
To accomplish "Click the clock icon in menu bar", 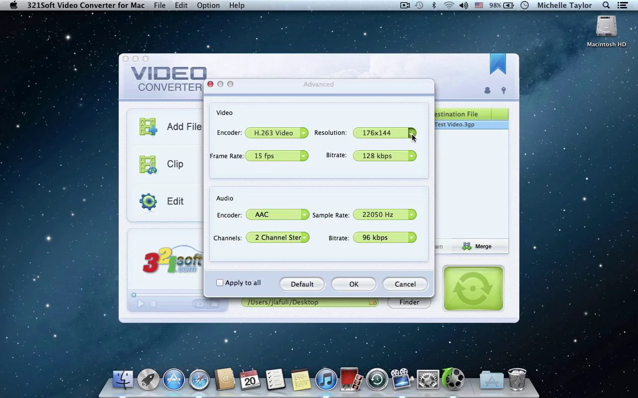I will [x=525, y=5].
